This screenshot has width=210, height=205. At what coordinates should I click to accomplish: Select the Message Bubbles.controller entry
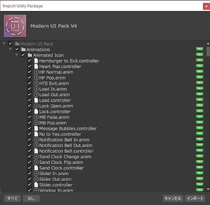pyautogui.click(x=68, y=128)
